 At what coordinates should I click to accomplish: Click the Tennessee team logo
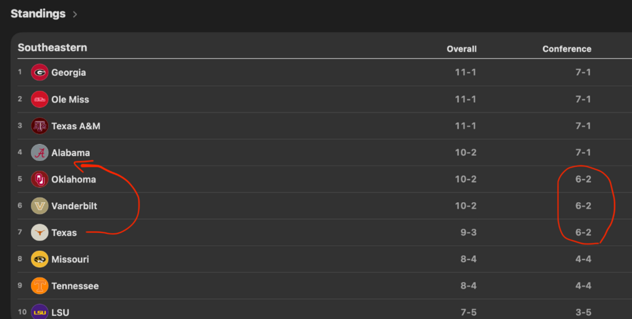click(x=40, y=286)
